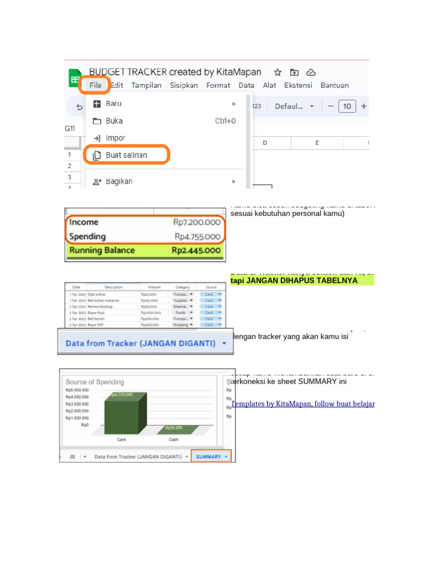Check cloud save status icon

[x=311, y=72]
